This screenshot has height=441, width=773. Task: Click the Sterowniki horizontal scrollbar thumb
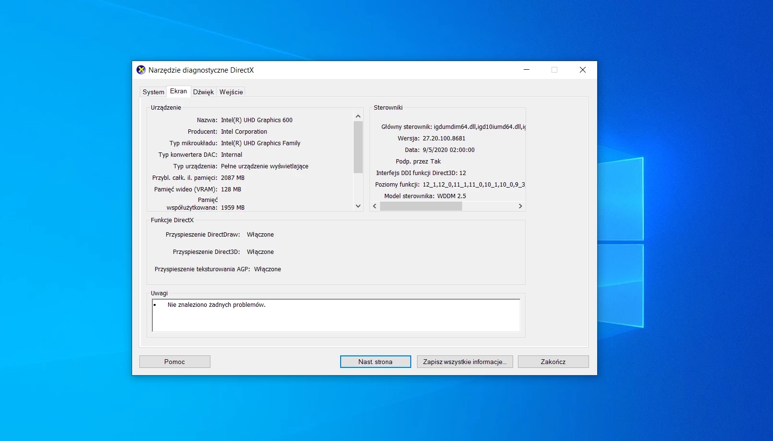(x=421, y=206)
